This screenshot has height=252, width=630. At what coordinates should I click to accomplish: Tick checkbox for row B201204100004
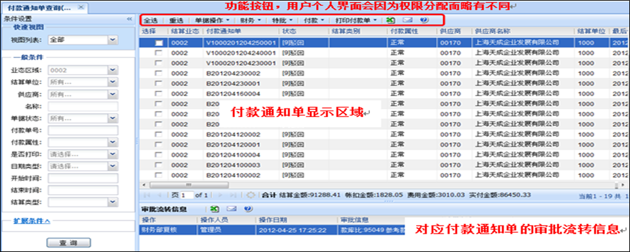click(159, 155)
